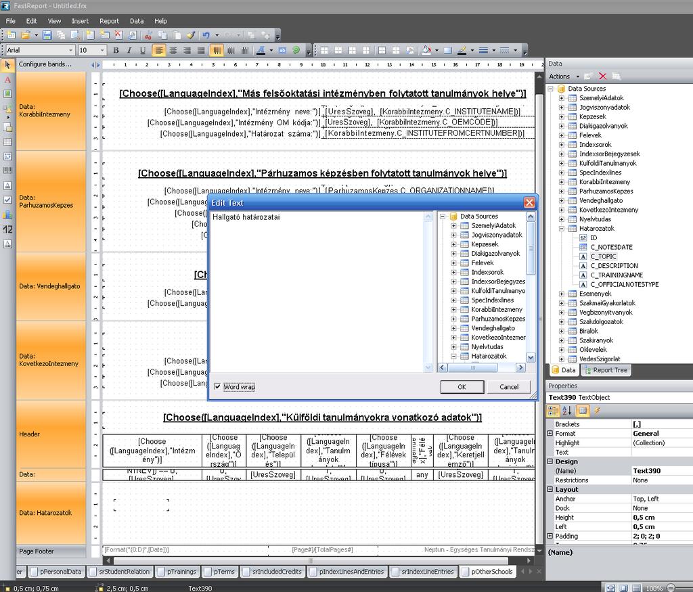Expand Esemenyek in the Data panel tree
The image size is (693, 592).
pyautogui.click(x=561, y=294)
